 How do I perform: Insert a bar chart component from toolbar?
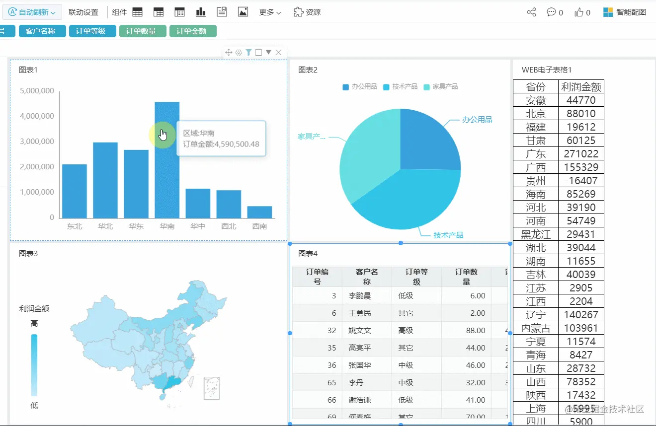pyautogui.click(x=201, y=12)
